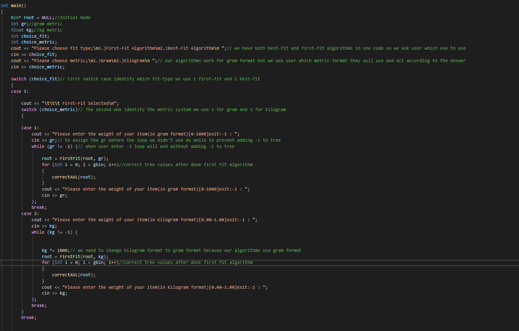This screenshot has height=331, width=519.
Task: Click the comment 'to assign the gr before the loop'
Action: (x=169, y=140)
